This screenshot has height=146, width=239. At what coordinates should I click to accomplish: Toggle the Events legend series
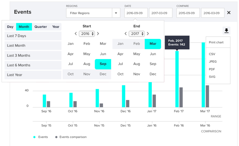tap(41, 137)
